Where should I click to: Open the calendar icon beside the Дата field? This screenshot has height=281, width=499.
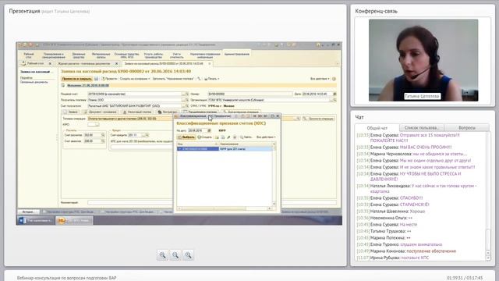click(x=334, y=94)
